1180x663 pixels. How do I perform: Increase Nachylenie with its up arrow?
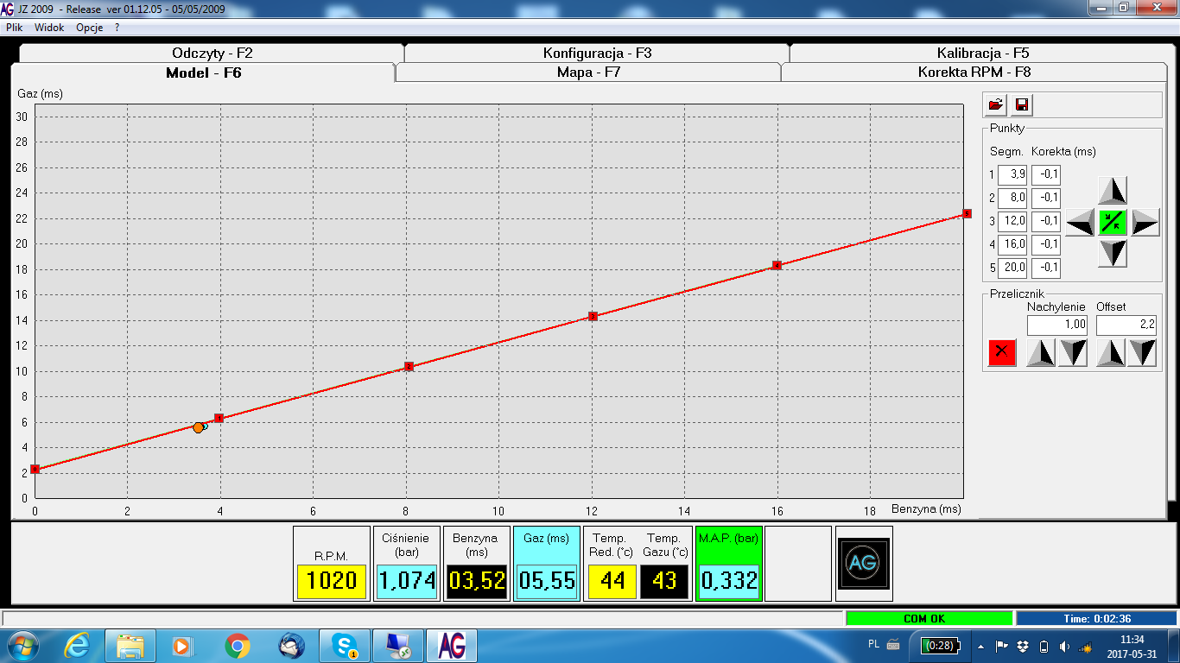coord(1040,352)
